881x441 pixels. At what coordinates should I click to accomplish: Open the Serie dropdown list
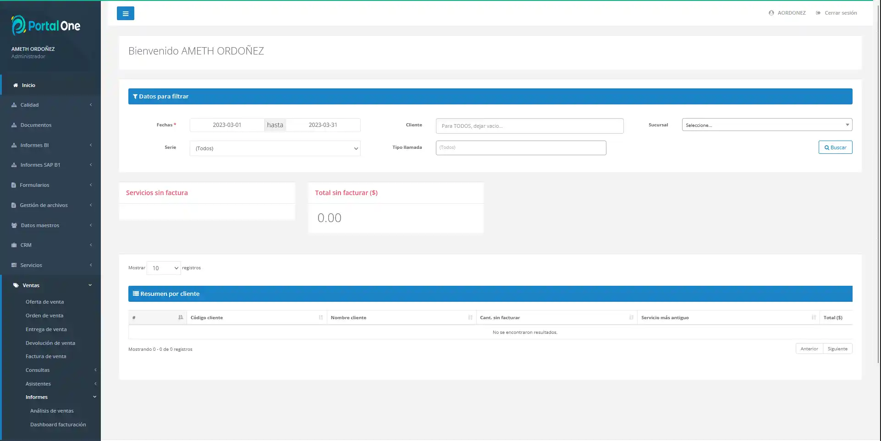pyautogui.click(x=275, y=148)
